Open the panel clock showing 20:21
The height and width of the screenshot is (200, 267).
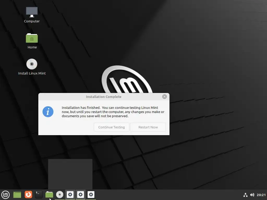261,195
